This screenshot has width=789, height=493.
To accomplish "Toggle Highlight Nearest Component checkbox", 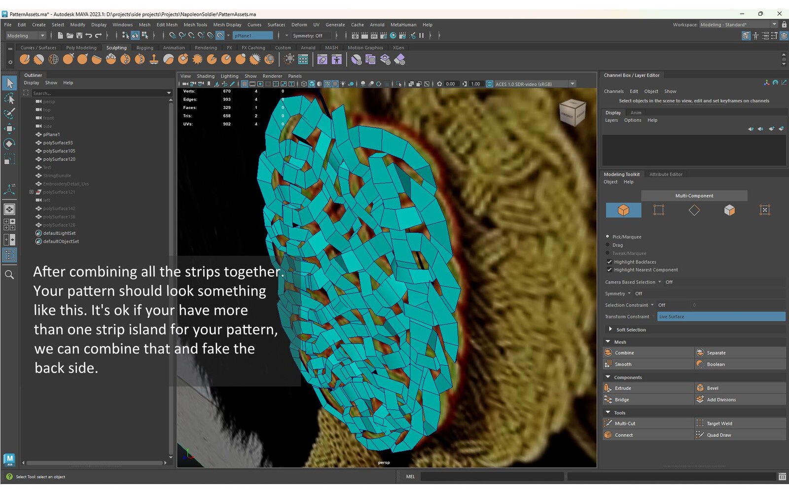I will pyautogui.click(x=610, y=270).
